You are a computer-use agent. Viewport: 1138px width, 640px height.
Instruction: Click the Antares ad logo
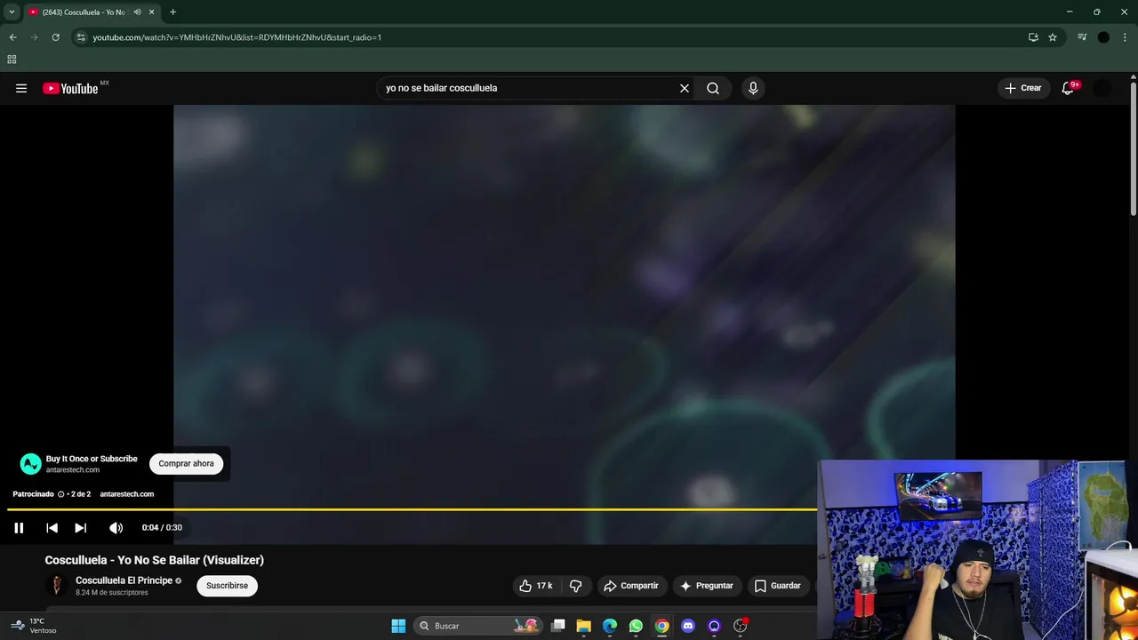pos(31,464)
